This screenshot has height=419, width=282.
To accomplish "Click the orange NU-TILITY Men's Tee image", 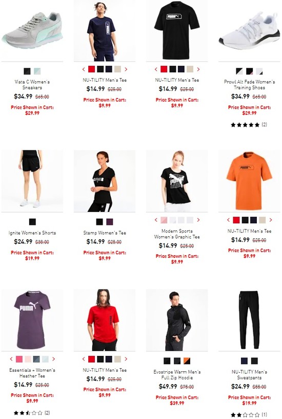I will pos(249,181).
